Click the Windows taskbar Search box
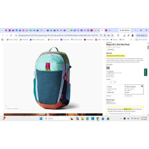 click(57, 119)
